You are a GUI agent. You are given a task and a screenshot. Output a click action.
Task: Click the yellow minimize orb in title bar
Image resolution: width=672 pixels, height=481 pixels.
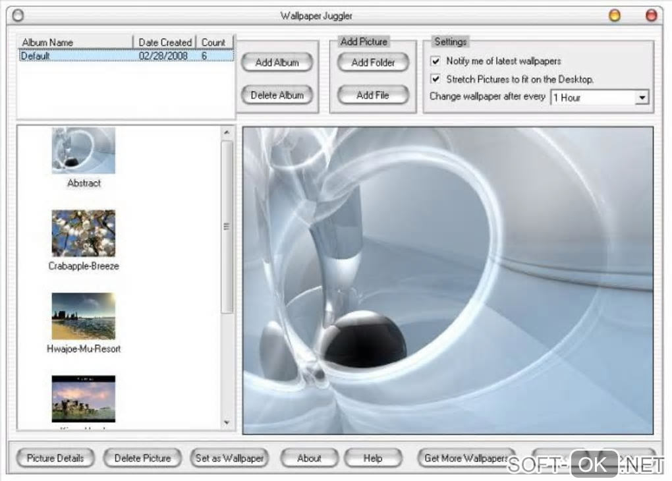coord(615,15)
